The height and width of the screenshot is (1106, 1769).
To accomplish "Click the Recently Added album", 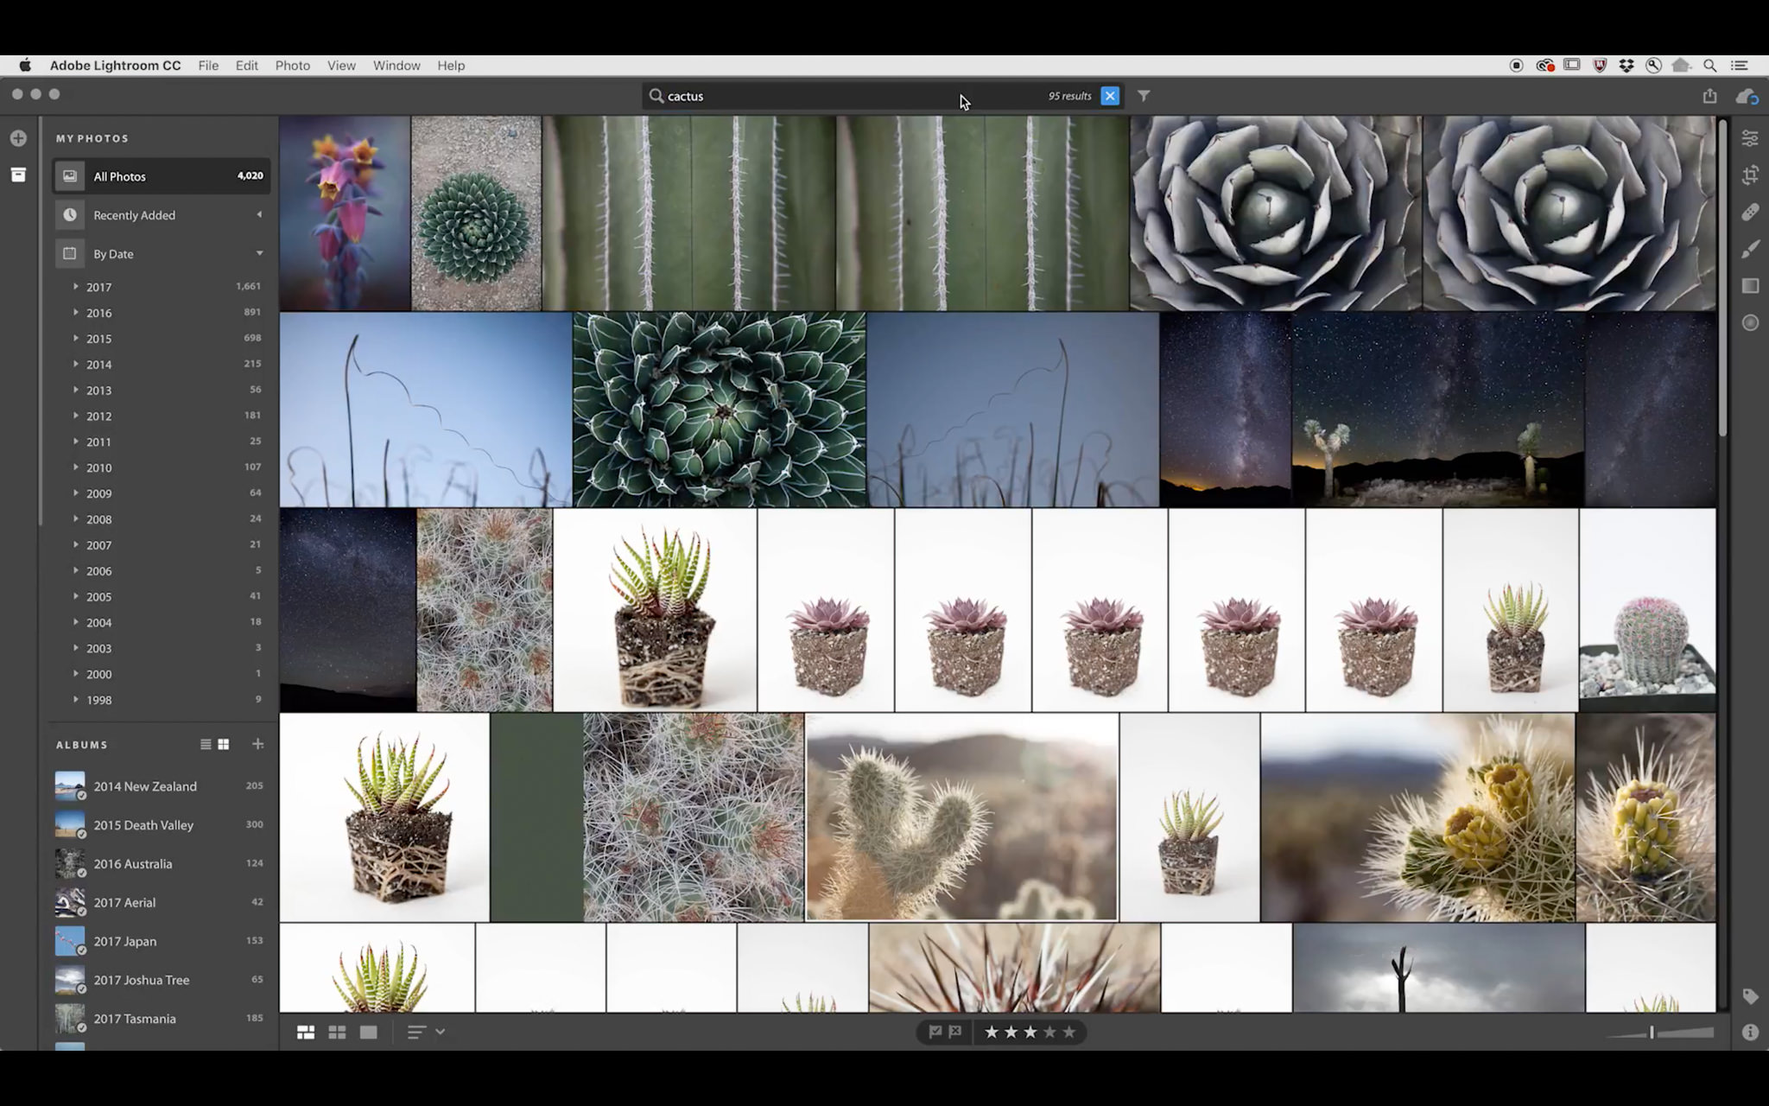I will click(132, 214).
